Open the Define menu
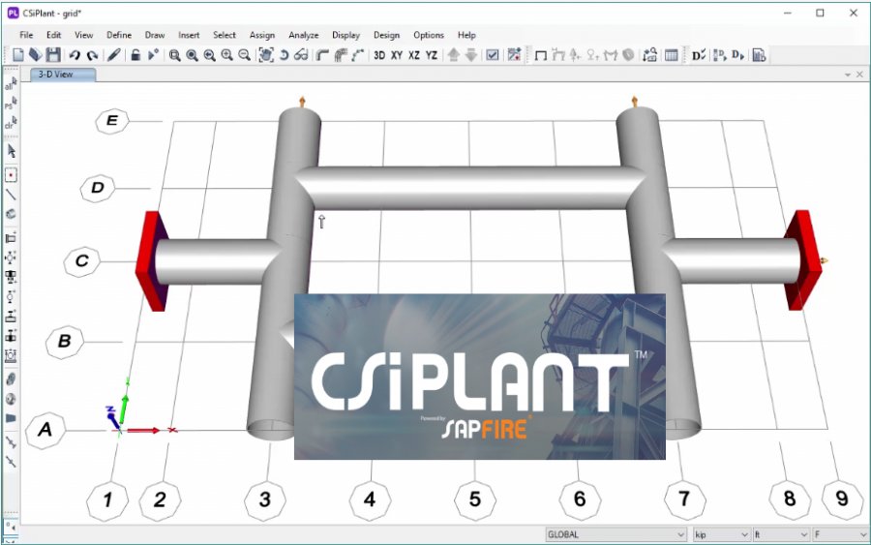This screenshot has width=871, height=545. coord(119,35)
